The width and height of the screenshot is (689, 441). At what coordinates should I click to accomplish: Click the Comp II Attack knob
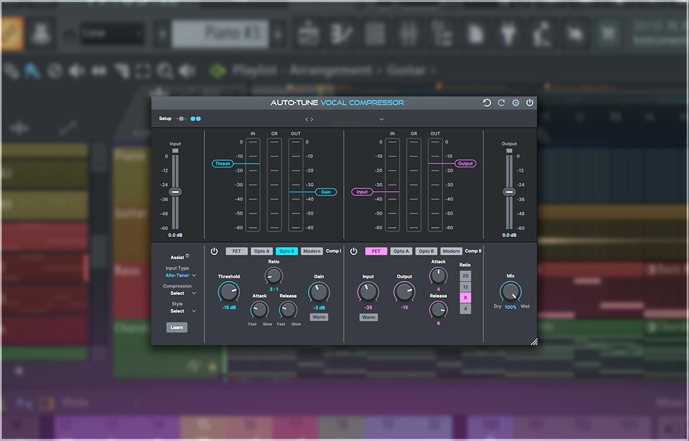coord(438,276)
